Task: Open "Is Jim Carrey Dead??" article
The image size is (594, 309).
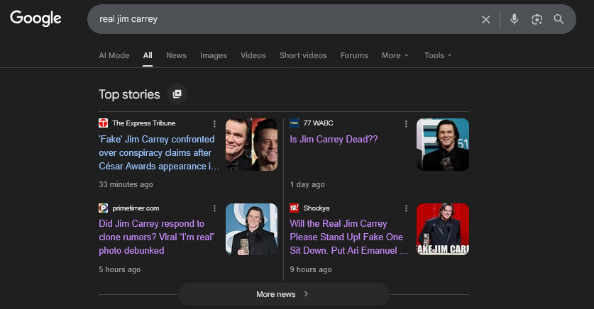Action: pos(334,140)
